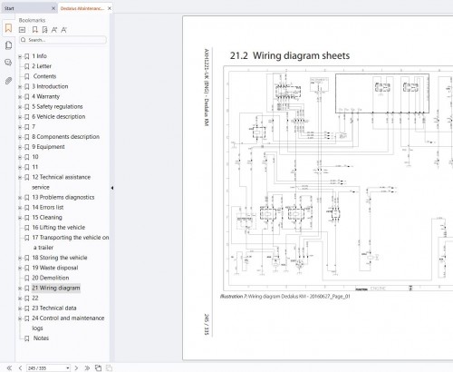Expand the 21 Wiring diagram bookmark

click(20, 289)
